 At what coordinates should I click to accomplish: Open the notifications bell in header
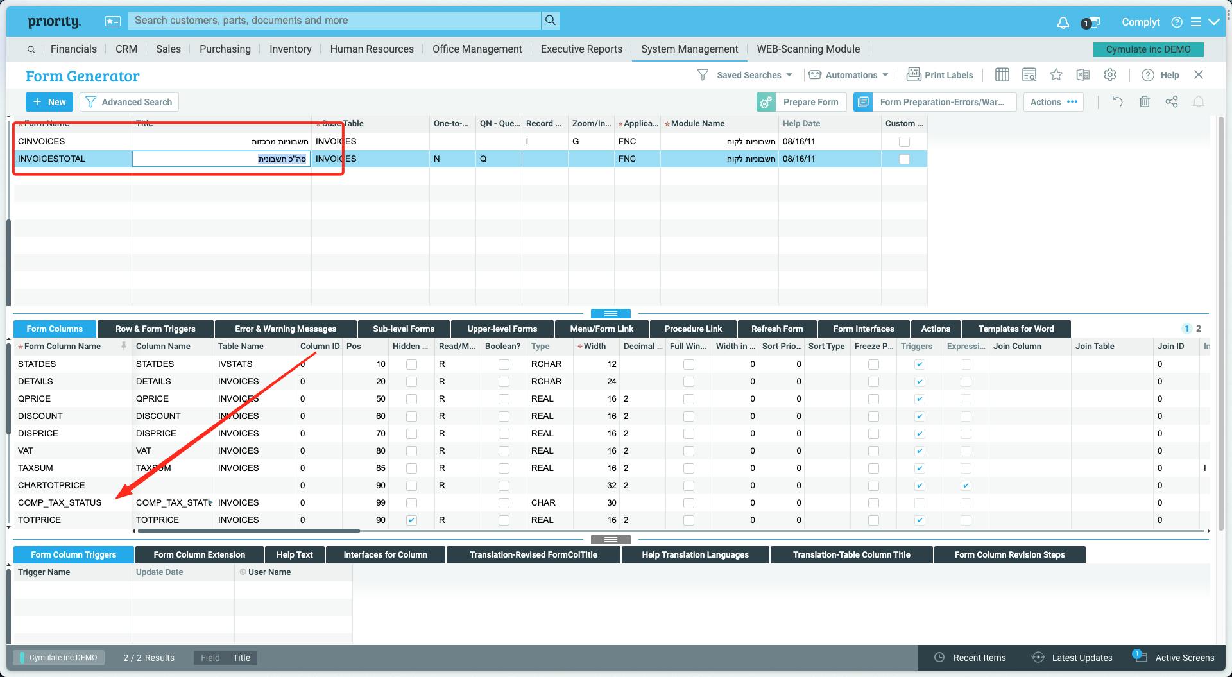point(1063,22)
